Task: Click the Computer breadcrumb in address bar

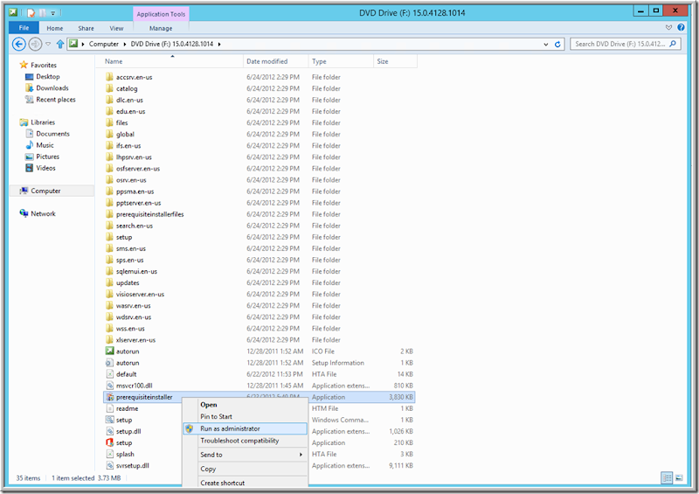Action: (x=103, y=45)
